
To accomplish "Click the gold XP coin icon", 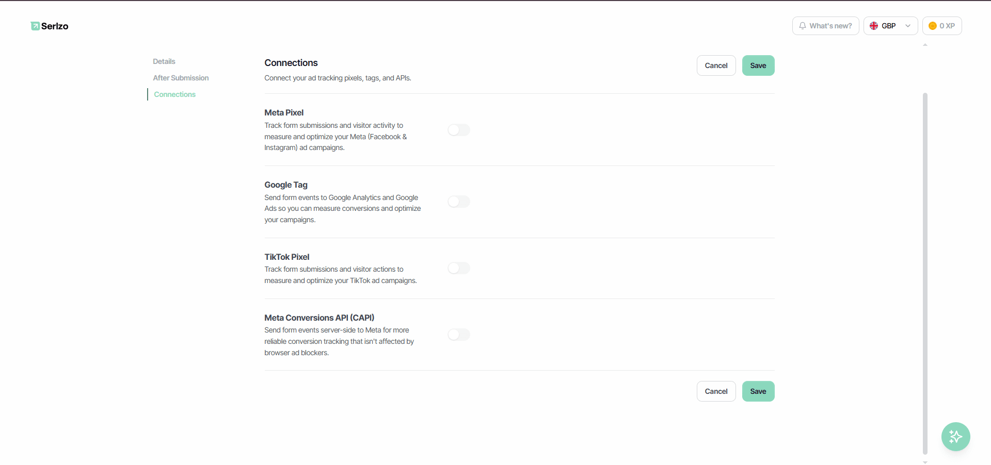I will click(933, 26).
